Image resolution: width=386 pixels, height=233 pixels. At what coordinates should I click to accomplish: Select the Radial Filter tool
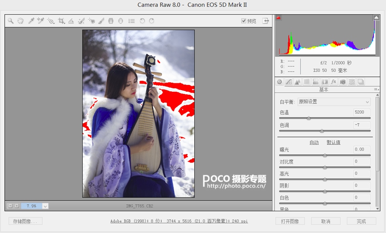[121, 21]
